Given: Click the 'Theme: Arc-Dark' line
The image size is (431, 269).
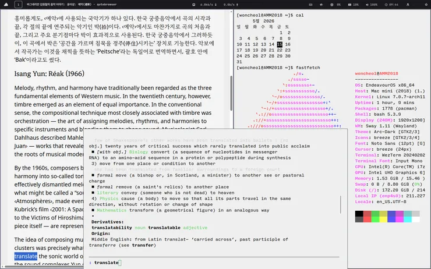Looking at the screenshot, I should [387, 132].
